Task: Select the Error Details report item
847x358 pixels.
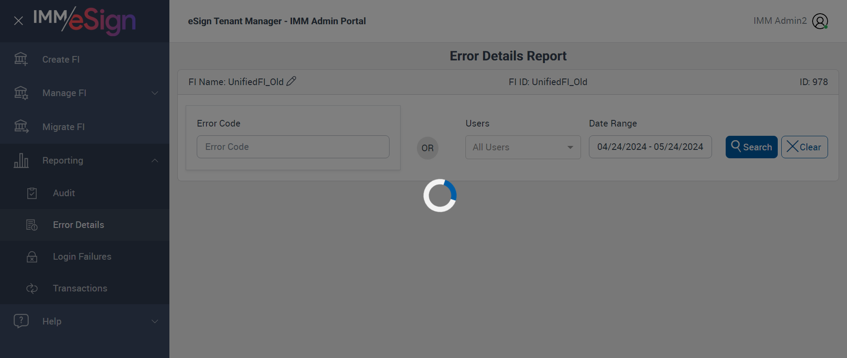Action: tap(85, 225)
